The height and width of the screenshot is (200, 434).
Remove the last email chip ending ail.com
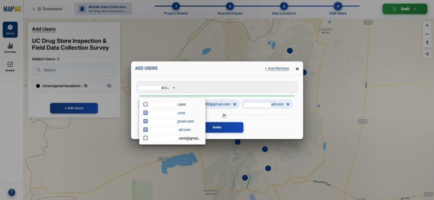coord(288,104)
